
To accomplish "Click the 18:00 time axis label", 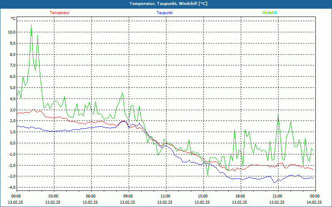I will (x=240, y=196).
